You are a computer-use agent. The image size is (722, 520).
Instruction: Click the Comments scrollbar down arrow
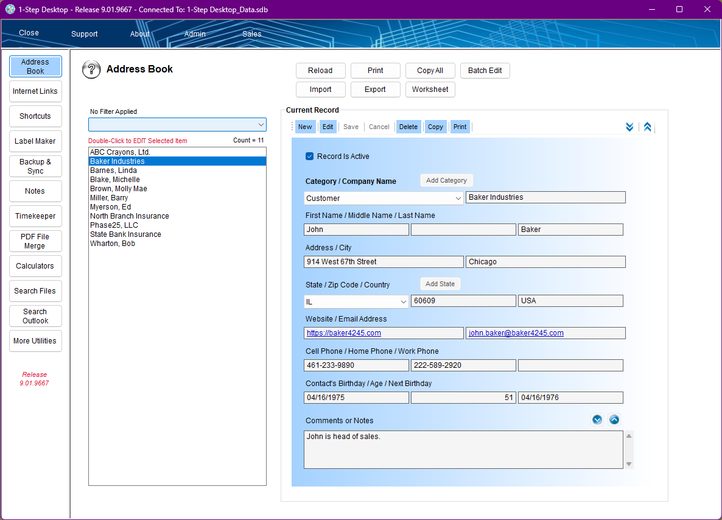tap(628, 464)
